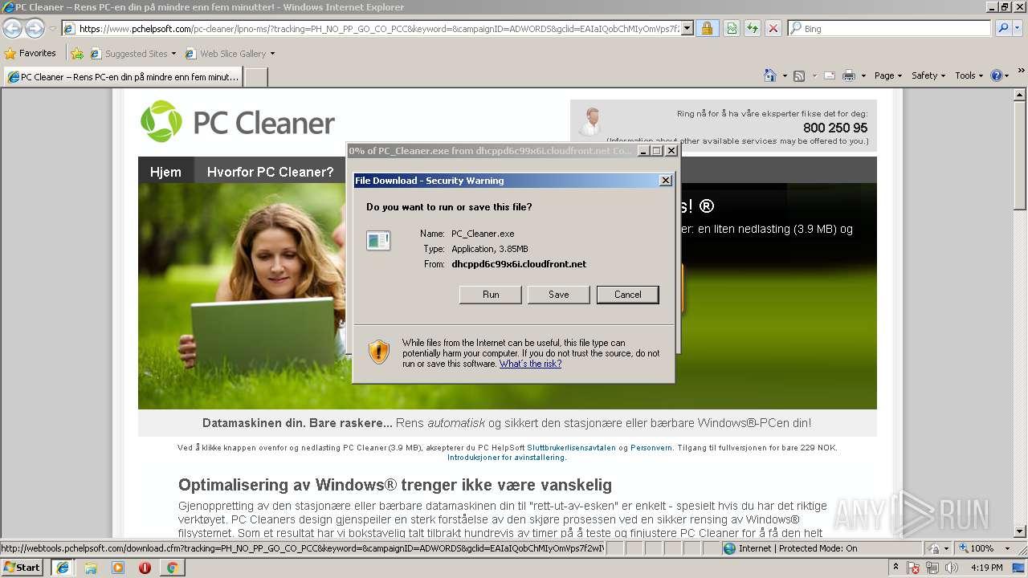This screenshot has height=578, width=1028.
Task: Click the Run button
Action: tap(491, 295)
